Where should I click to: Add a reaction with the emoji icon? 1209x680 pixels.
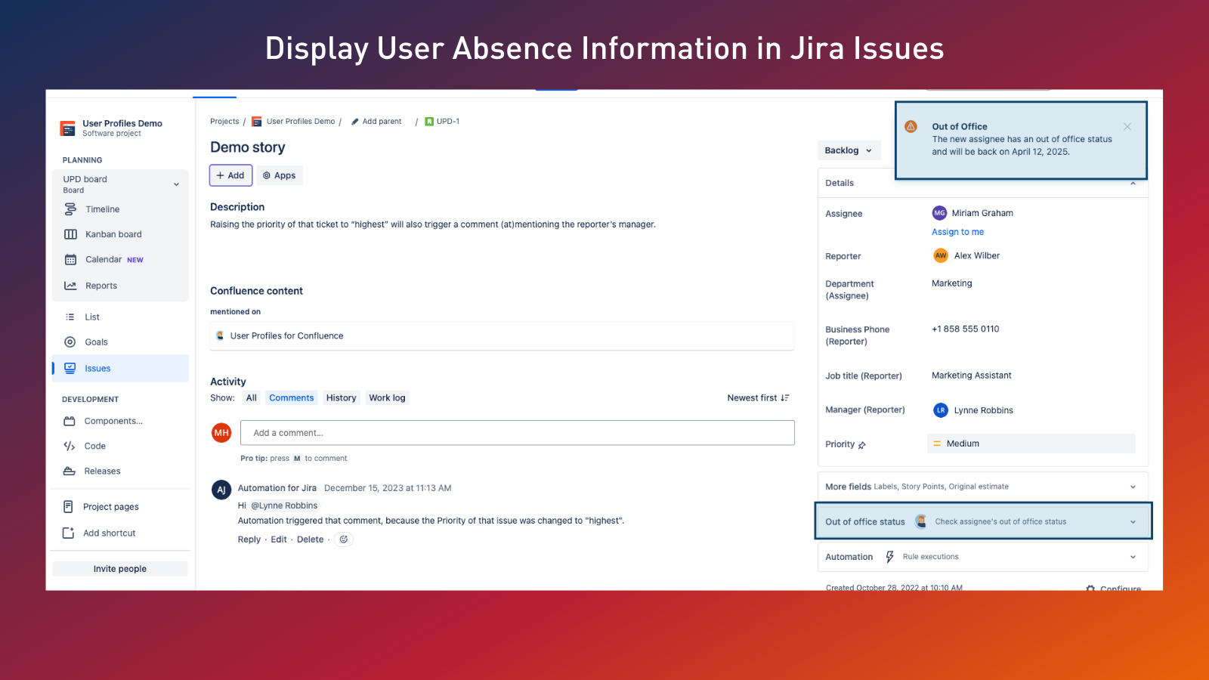(344, 539)
